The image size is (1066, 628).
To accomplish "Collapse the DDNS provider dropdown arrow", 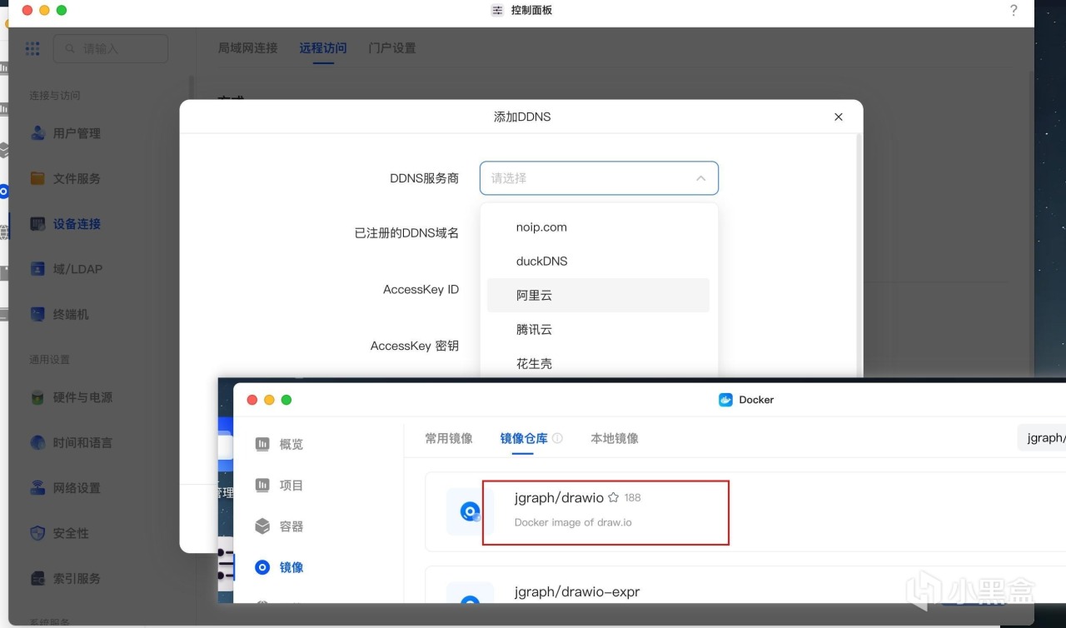I will pyautogui.click(x=700, y=178).
